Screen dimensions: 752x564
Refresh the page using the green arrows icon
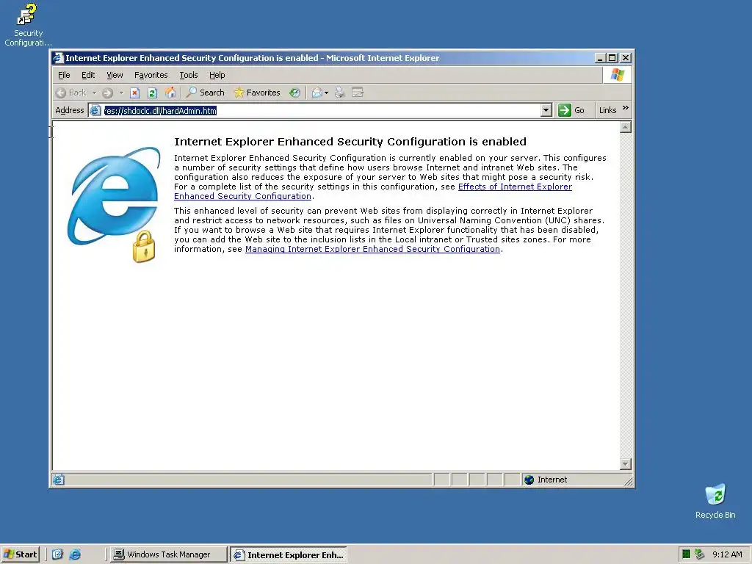tap(153, 93)
